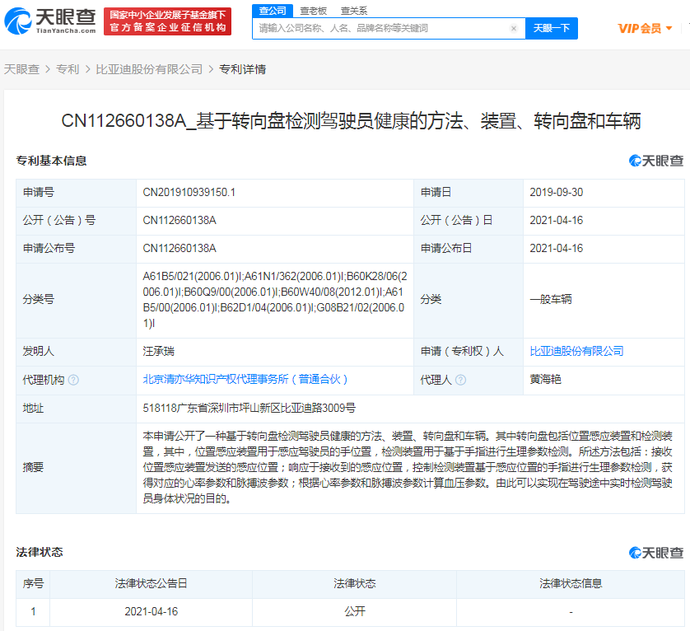
Task: Select agent name 黄海艳
Action: pyautogui.click(x=546, y=379)
